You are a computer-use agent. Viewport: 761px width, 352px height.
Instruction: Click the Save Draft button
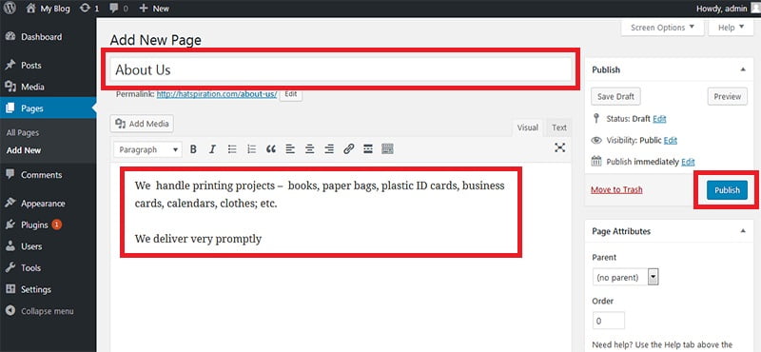tap(615, 97)
